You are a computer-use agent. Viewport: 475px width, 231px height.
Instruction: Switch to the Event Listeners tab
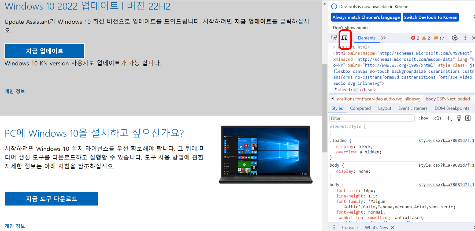coord(413,108)
